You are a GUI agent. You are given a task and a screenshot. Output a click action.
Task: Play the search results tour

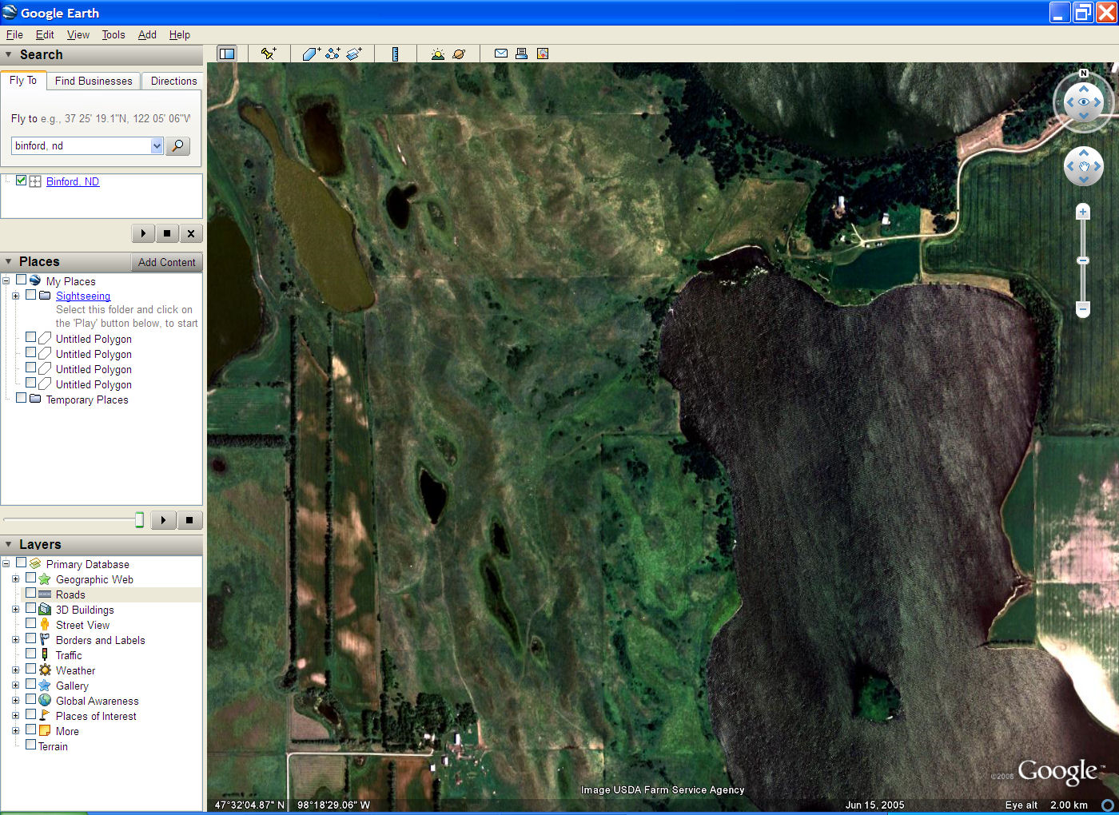tap(143, 233)
